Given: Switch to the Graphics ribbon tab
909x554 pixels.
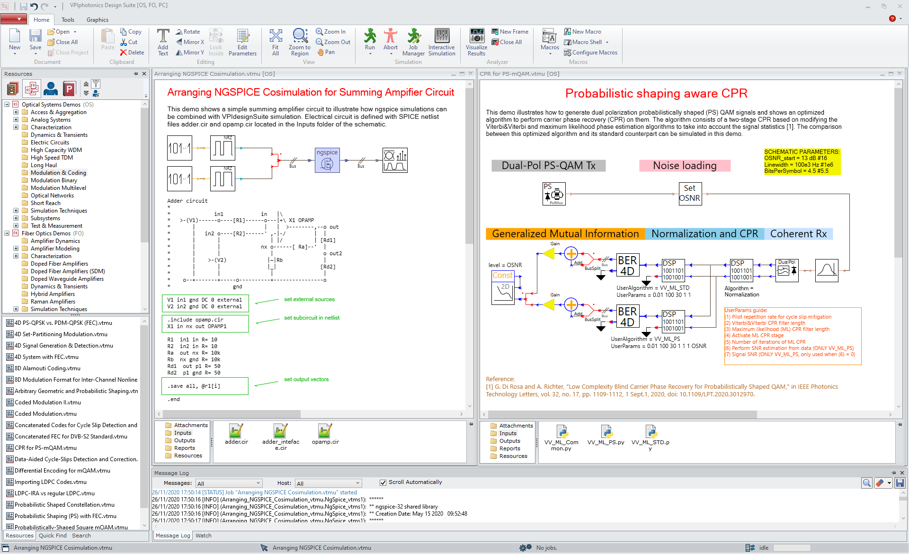Looking at the screenshot, I should (98, 20).
